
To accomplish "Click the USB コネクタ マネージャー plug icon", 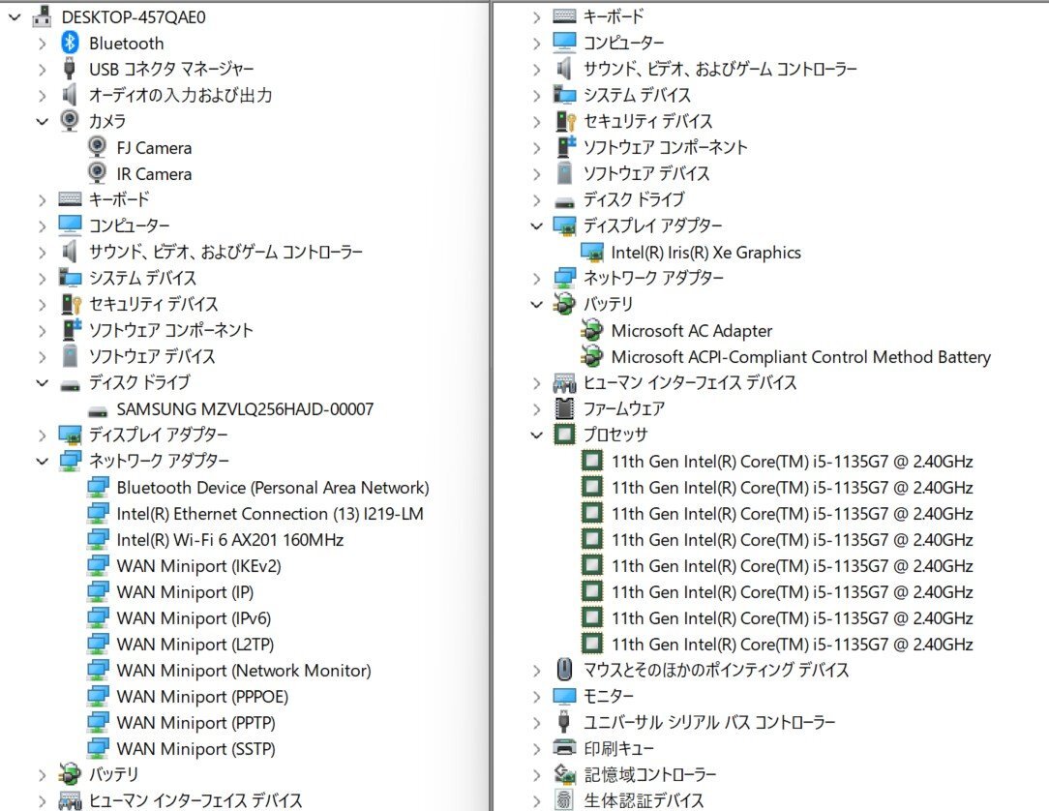I will coord(69,69).
